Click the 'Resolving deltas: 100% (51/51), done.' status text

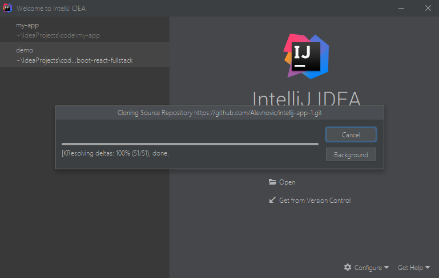point(115,153)
